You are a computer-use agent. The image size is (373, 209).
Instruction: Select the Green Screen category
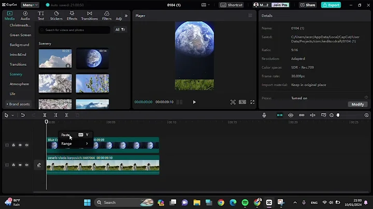point(20,35)
